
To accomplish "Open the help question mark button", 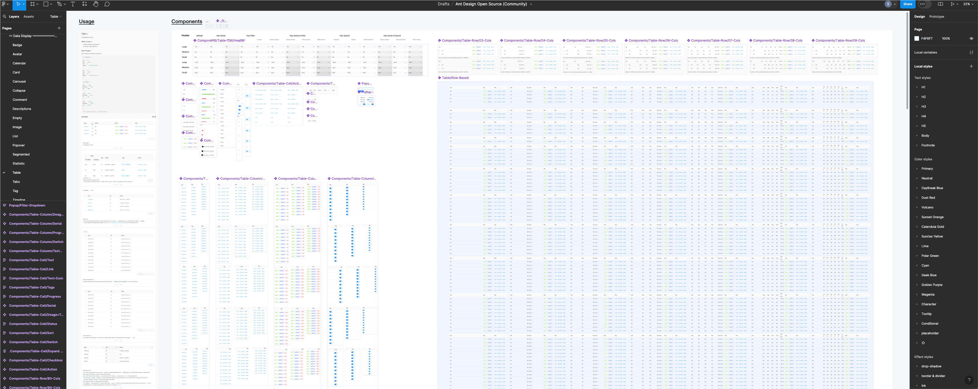I will (969, 380).
